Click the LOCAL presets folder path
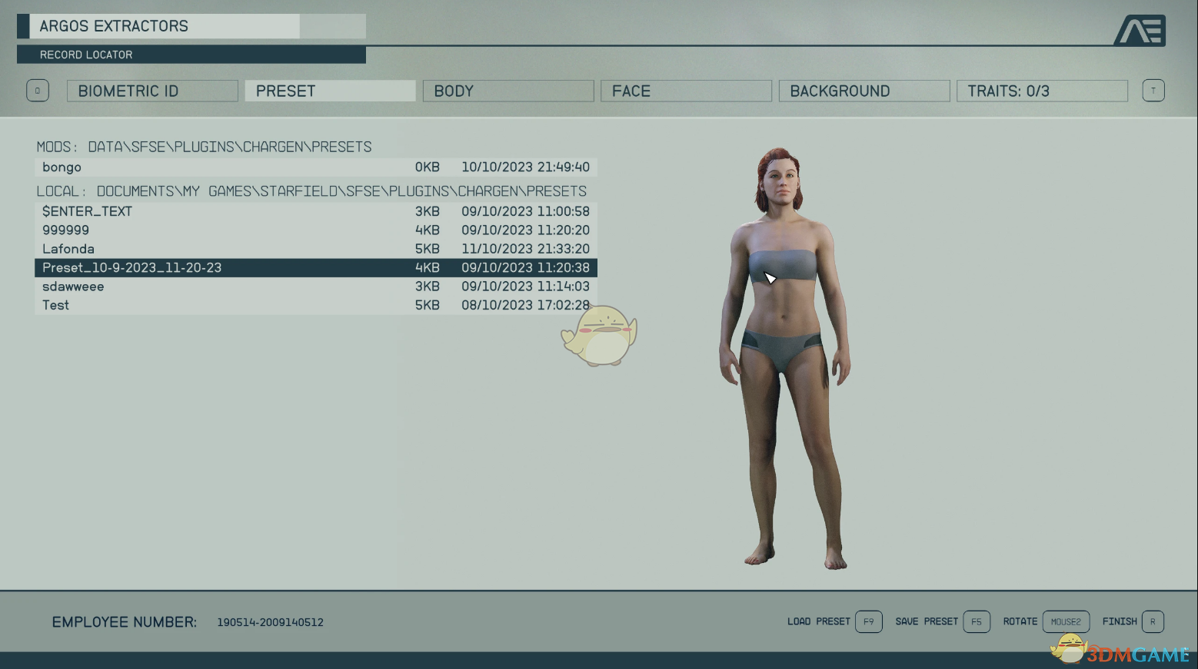The width and height of the screenshot is (1198, 669). pyautogui.click(x=311, y=191)
